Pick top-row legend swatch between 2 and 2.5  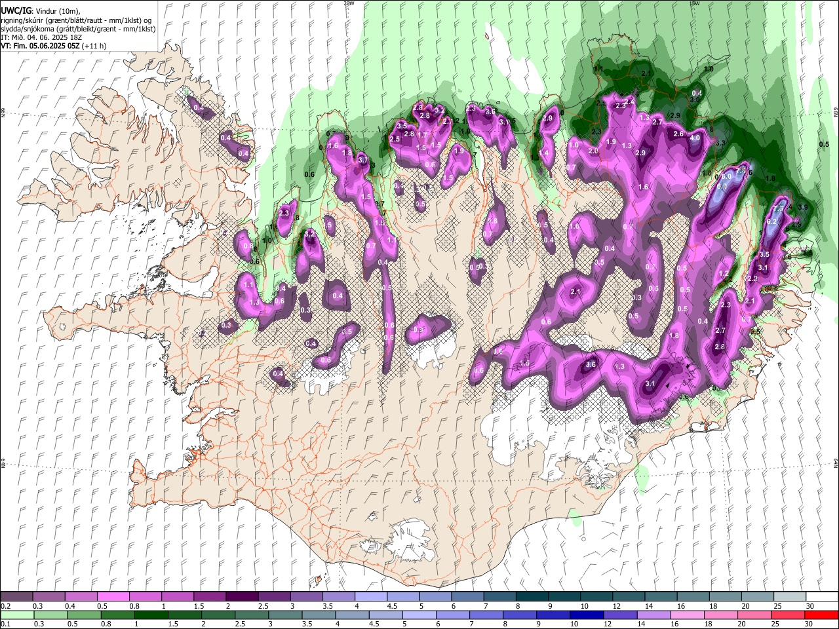[241, 596]
